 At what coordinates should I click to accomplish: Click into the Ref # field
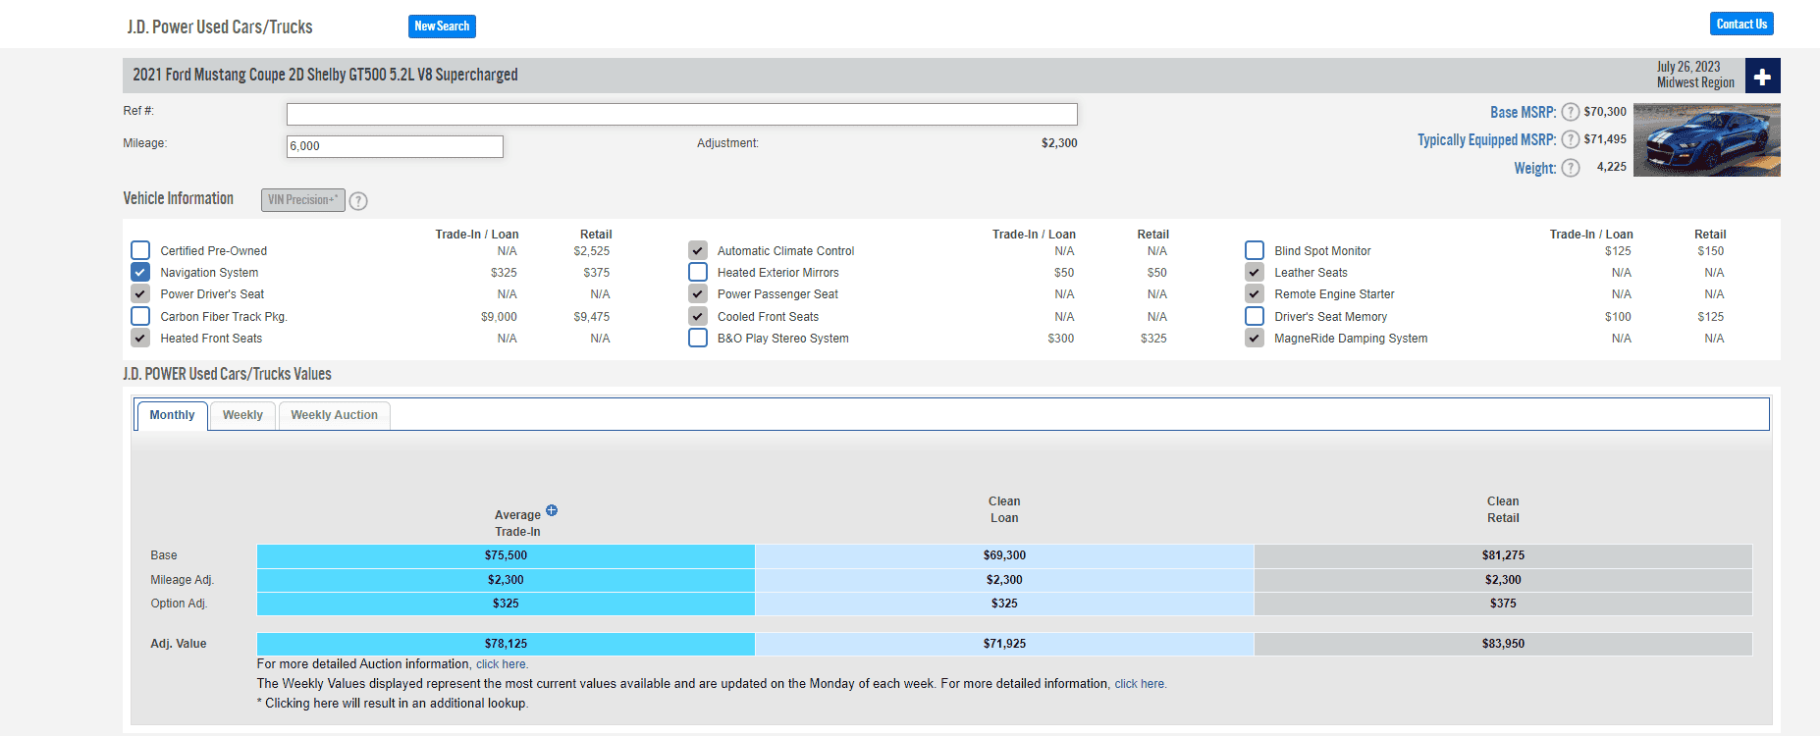pyautogui.click(x=681, y=114)
